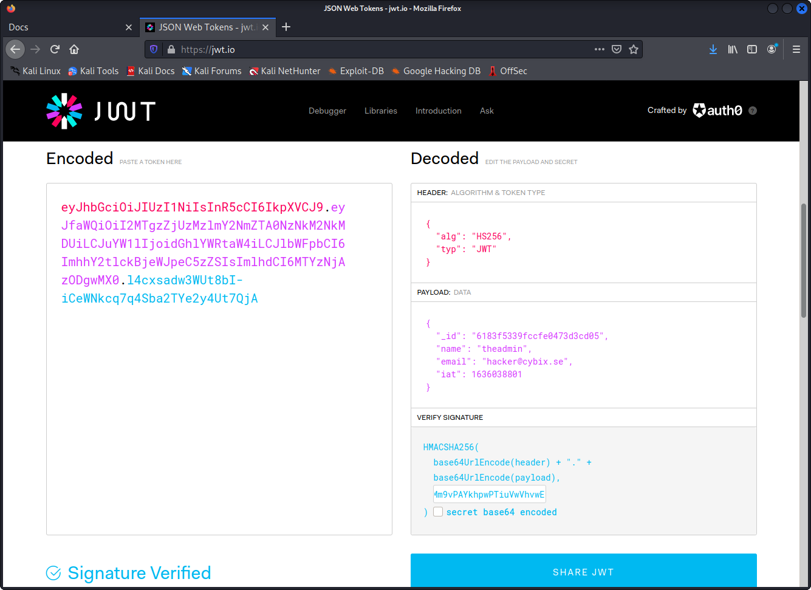Click the Firefox home icon
The width and height of the screenshot is (811, 590).
coord(74,49)
